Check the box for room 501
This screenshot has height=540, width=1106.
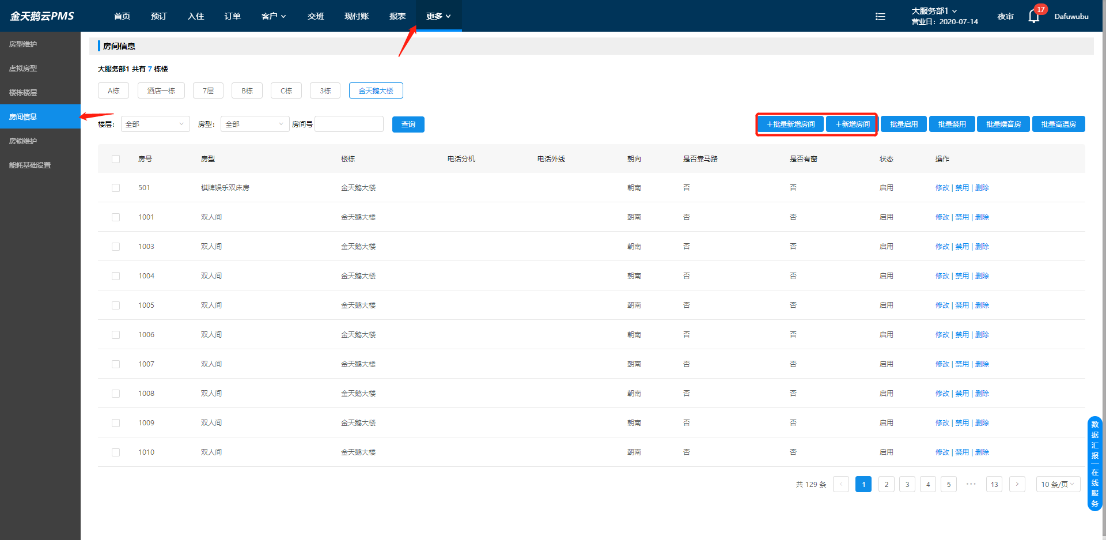pyautogui.click(x=116, y=188)
